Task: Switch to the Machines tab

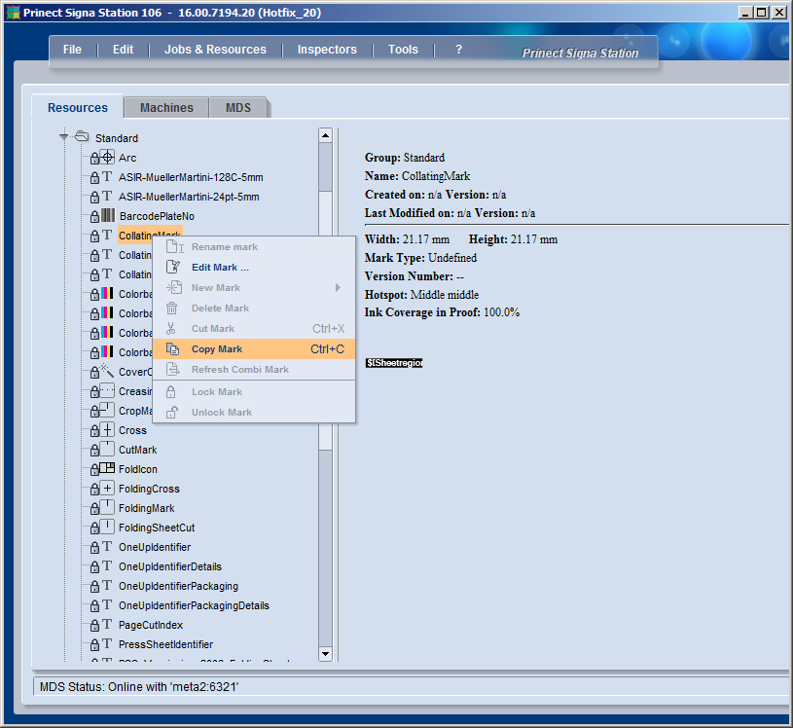Action: coord(166,108)
